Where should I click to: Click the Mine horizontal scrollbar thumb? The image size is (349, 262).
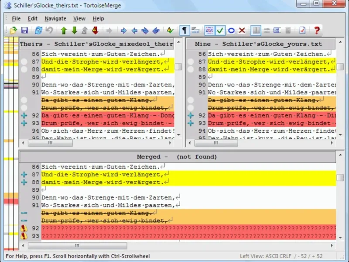[x=216, y=143]
